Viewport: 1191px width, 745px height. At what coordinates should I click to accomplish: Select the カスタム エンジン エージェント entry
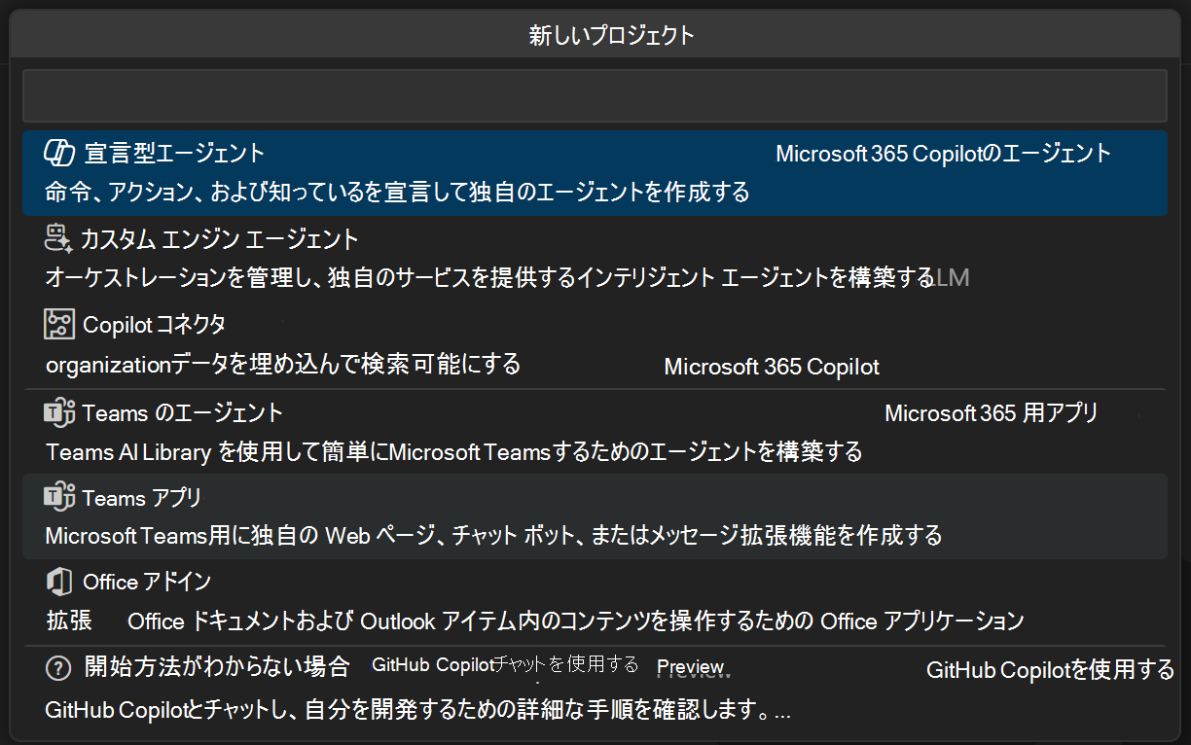pos(389,257)
